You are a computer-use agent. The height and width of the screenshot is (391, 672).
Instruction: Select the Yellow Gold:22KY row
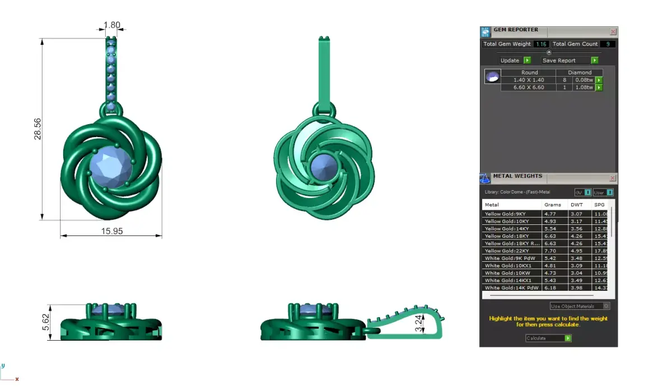pos(545,251)
